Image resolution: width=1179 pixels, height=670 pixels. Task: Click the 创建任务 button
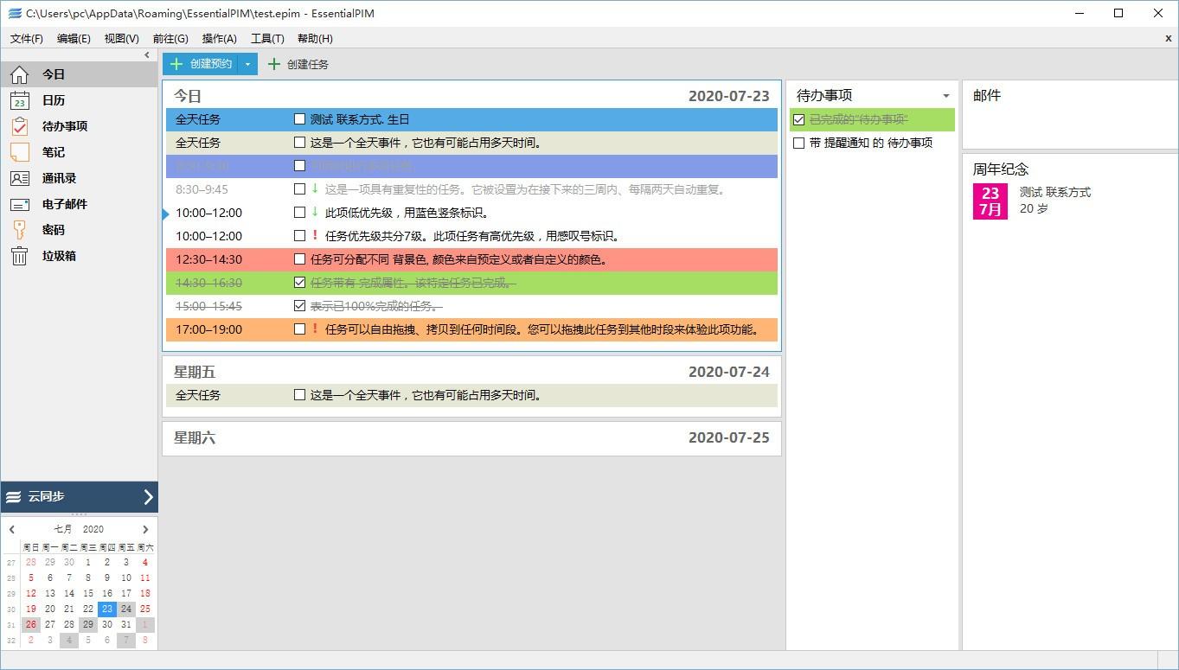coord(298,64)
